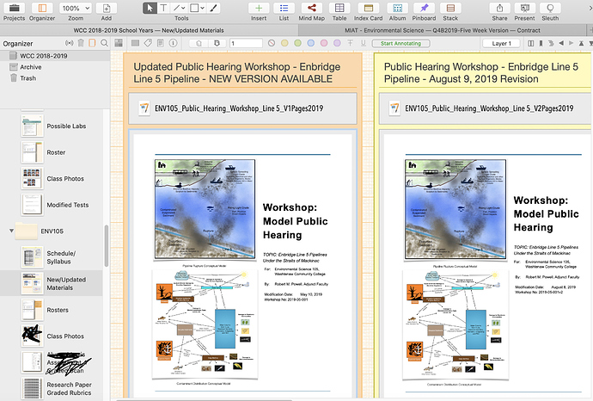Switch to WCC 2018-2019 School Years tab
This screenshot has width=593, height=401.
pyautogui.click(x=149, y=30)
